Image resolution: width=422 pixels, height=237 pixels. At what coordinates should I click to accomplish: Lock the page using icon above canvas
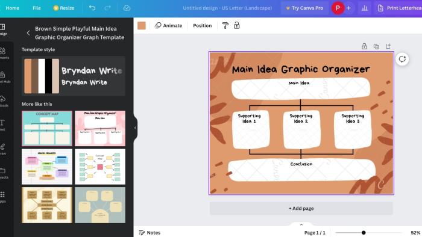coord(364,46)
